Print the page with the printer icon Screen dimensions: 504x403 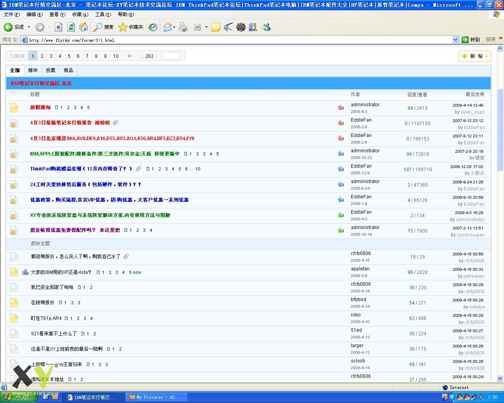tap(183, 27)
